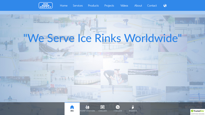Open the Projects menu

point(109,6)
